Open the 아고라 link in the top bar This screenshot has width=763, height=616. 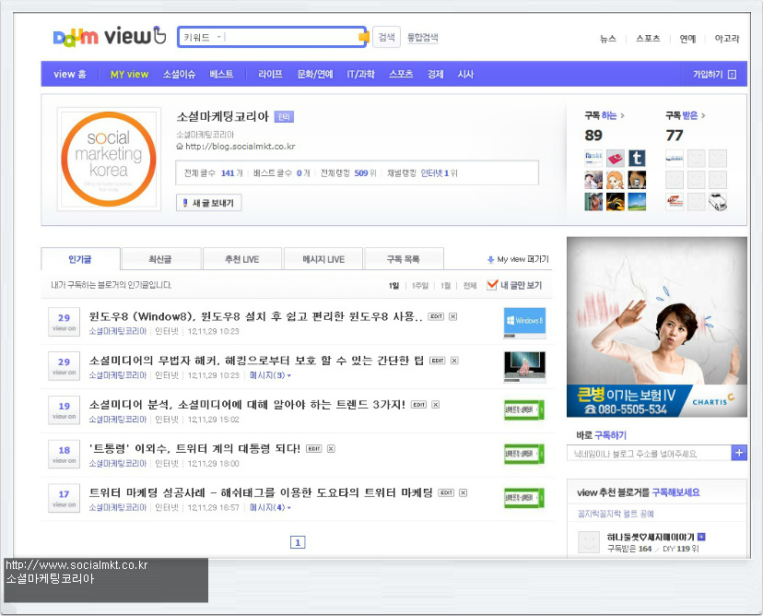[726, 39]
